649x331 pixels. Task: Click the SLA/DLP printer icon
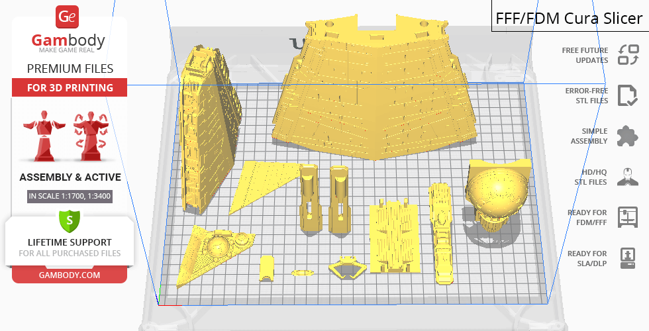coord(628,258)
